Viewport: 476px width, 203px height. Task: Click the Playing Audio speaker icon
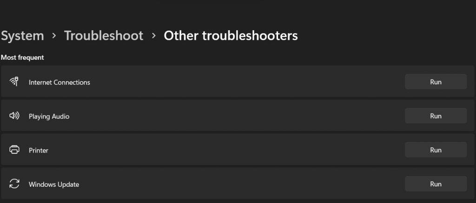click(14, 116)
